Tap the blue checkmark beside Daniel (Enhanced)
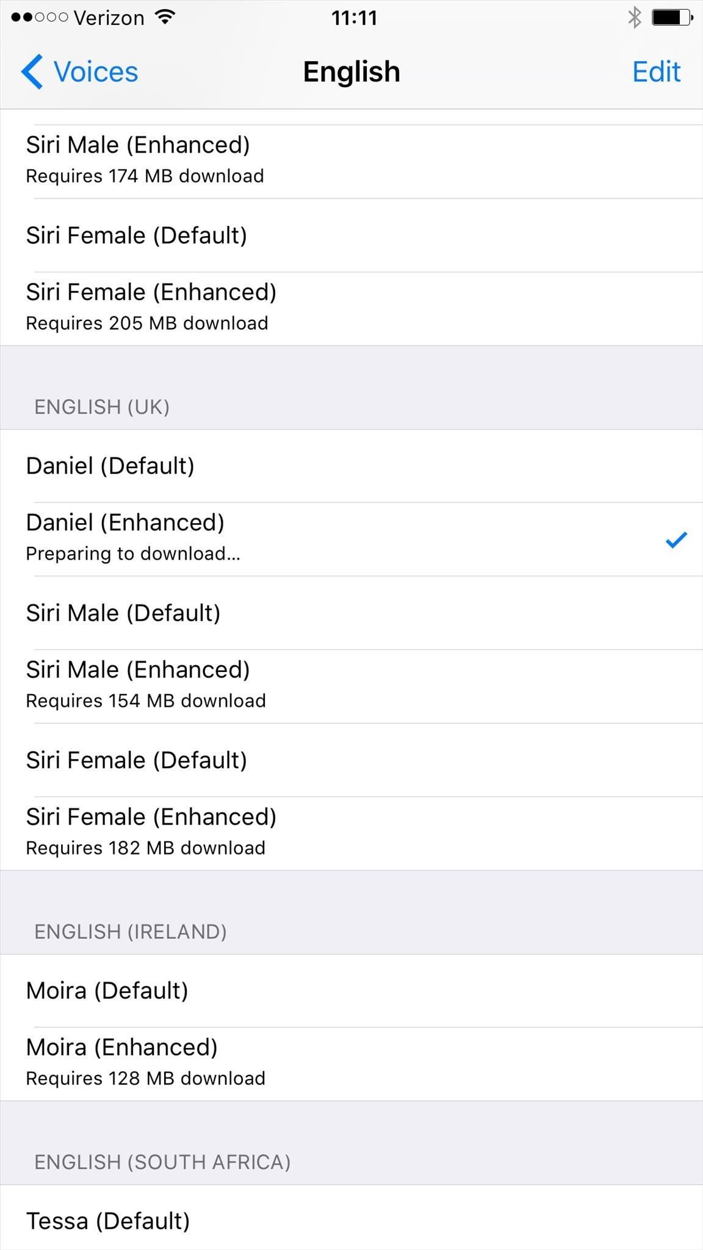This screenshot has width=703, height=1250. pos(676,540)
